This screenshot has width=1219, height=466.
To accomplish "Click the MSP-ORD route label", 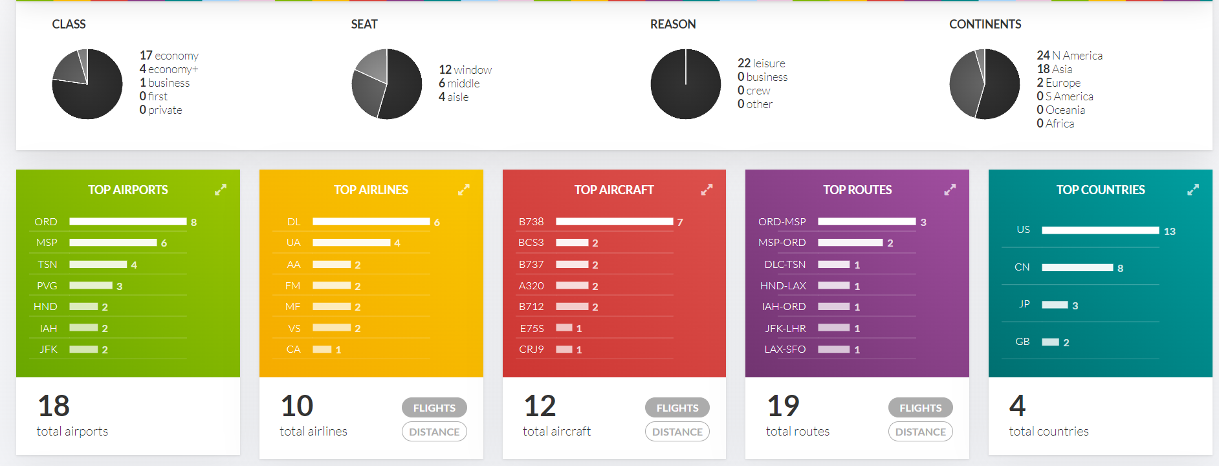I will tap(782, 243).
